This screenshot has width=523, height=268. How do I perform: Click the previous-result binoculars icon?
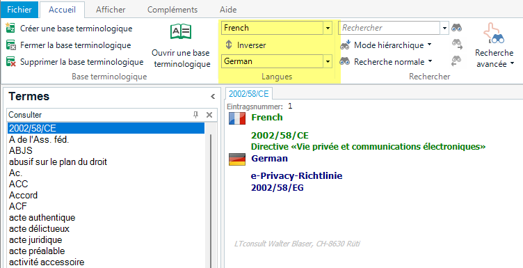(456, 61)
